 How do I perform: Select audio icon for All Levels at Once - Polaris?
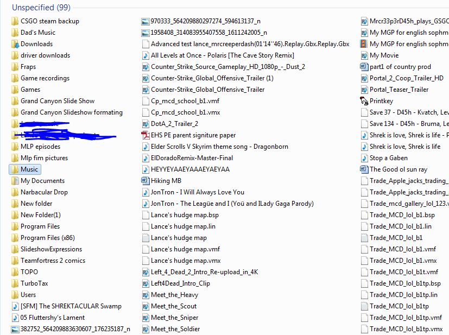click(146, 55)
